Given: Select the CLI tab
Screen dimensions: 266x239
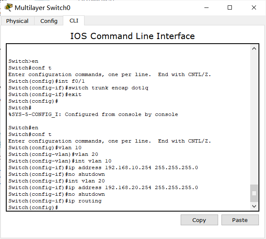Looking at the screenshot, I should (x=74, y=20).
